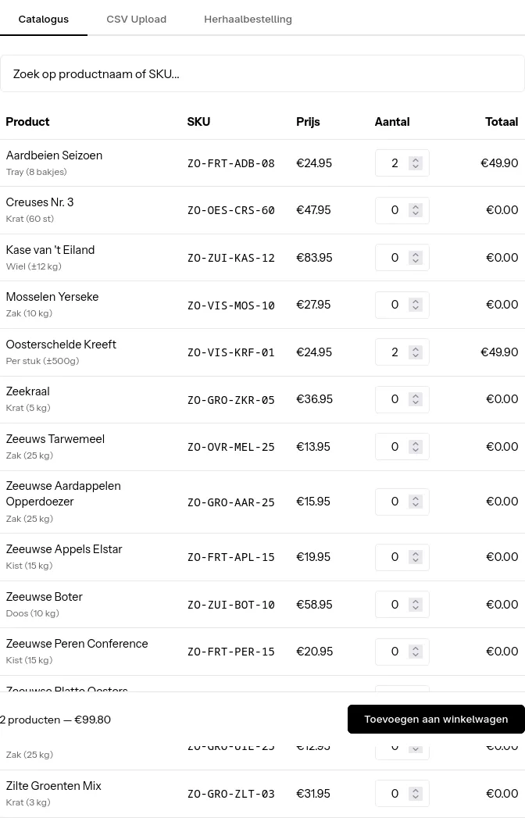Decrease quantity of Aardbeien Seizoen
The width and height of the screenshot is (525, 818).
[415, 166]
